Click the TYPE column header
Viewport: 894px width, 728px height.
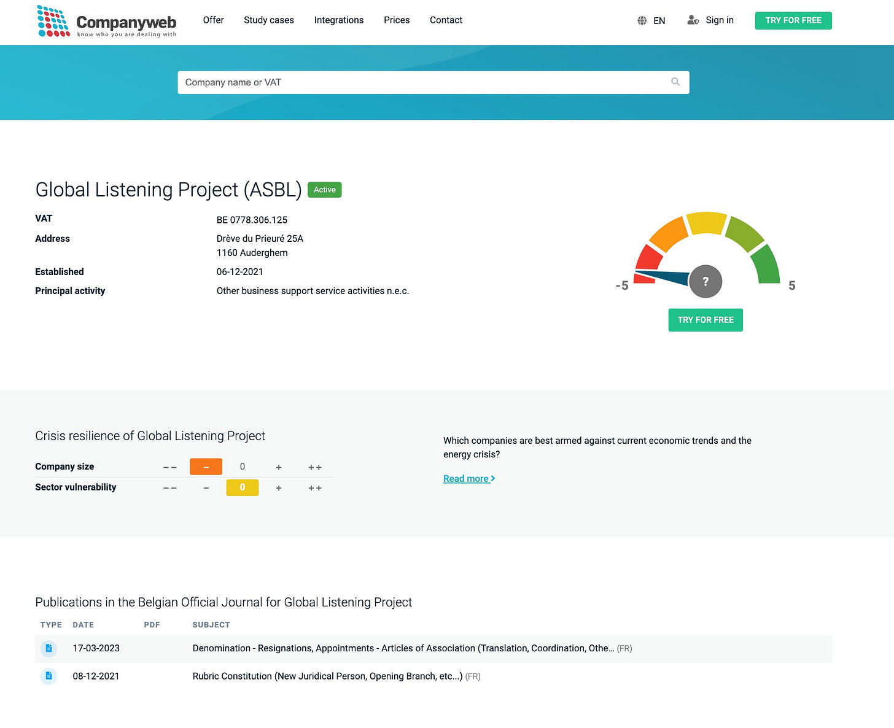pos(51,625)
